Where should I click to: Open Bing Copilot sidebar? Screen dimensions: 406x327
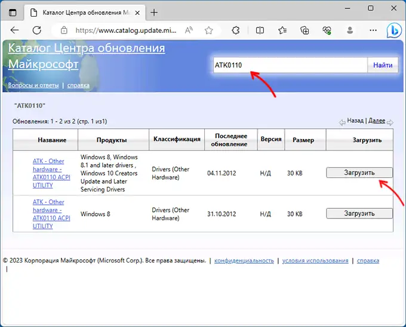(394, 30)
